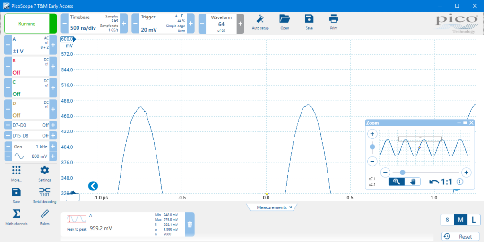Screen dimensions: 484x242
Task: Click the Save icon in the left sidebar
Action: [17, 192]
